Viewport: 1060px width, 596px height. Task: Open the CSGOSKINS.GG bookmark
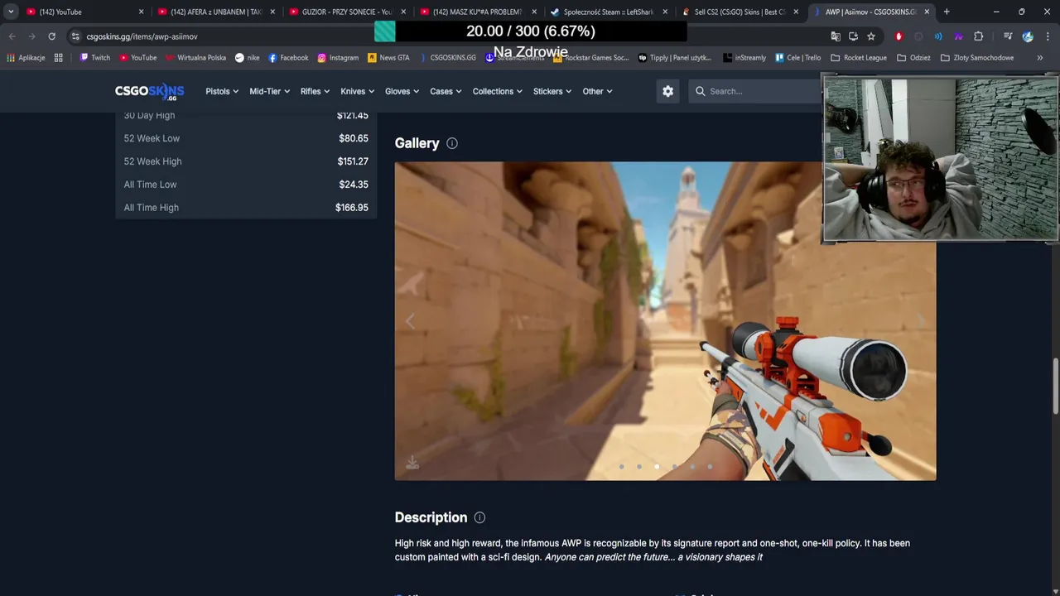coord(447,58)
